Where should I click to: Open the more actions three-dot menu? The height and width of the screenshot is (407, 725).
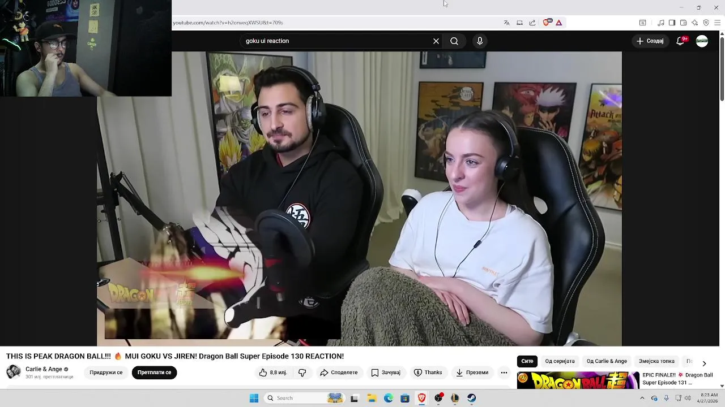coord(504,373)
